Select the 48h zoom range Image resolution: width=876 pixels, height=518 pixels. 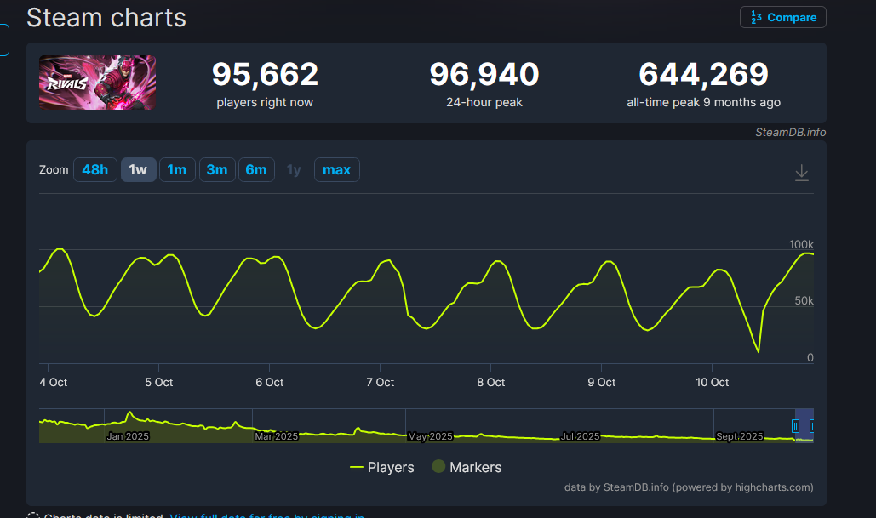point(95,170)
